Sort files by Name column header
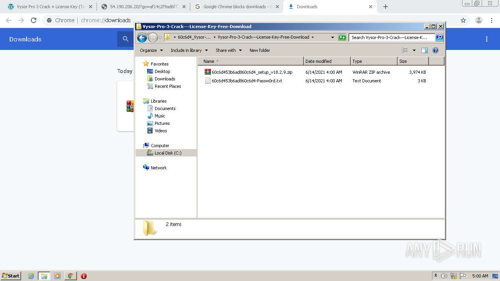Image resolution: width=500 pixels, height=281 pixels. (251, 61)
